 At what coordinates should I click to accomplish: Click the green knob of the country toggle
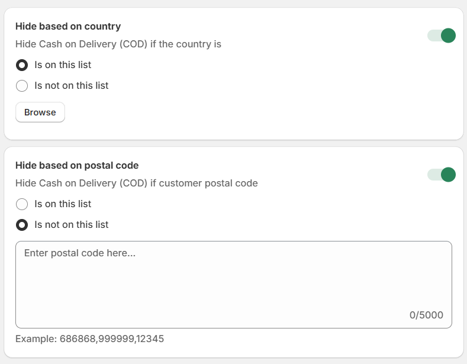tap(448, 36)
